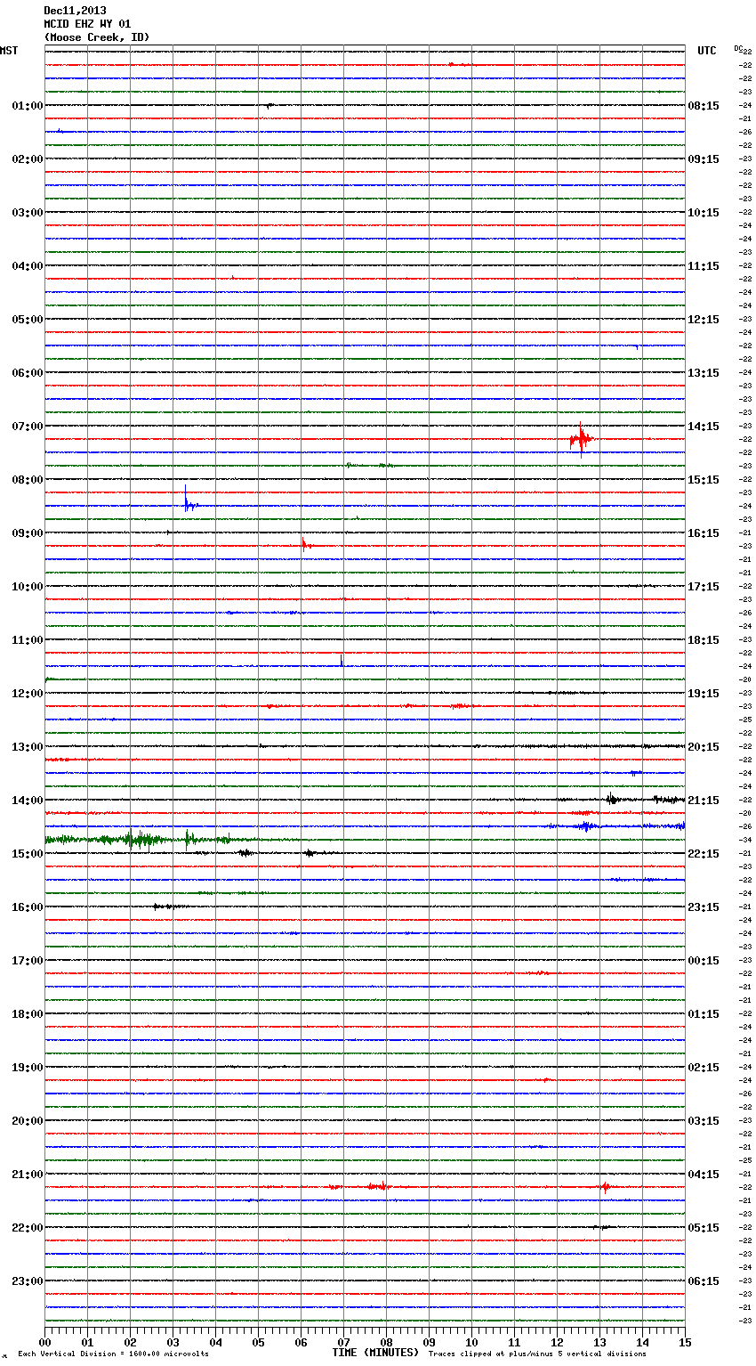This screenshot has width=756, height=1366.
Task: Select the 18:00 MST row label
Action: [x=27, y=1014]
